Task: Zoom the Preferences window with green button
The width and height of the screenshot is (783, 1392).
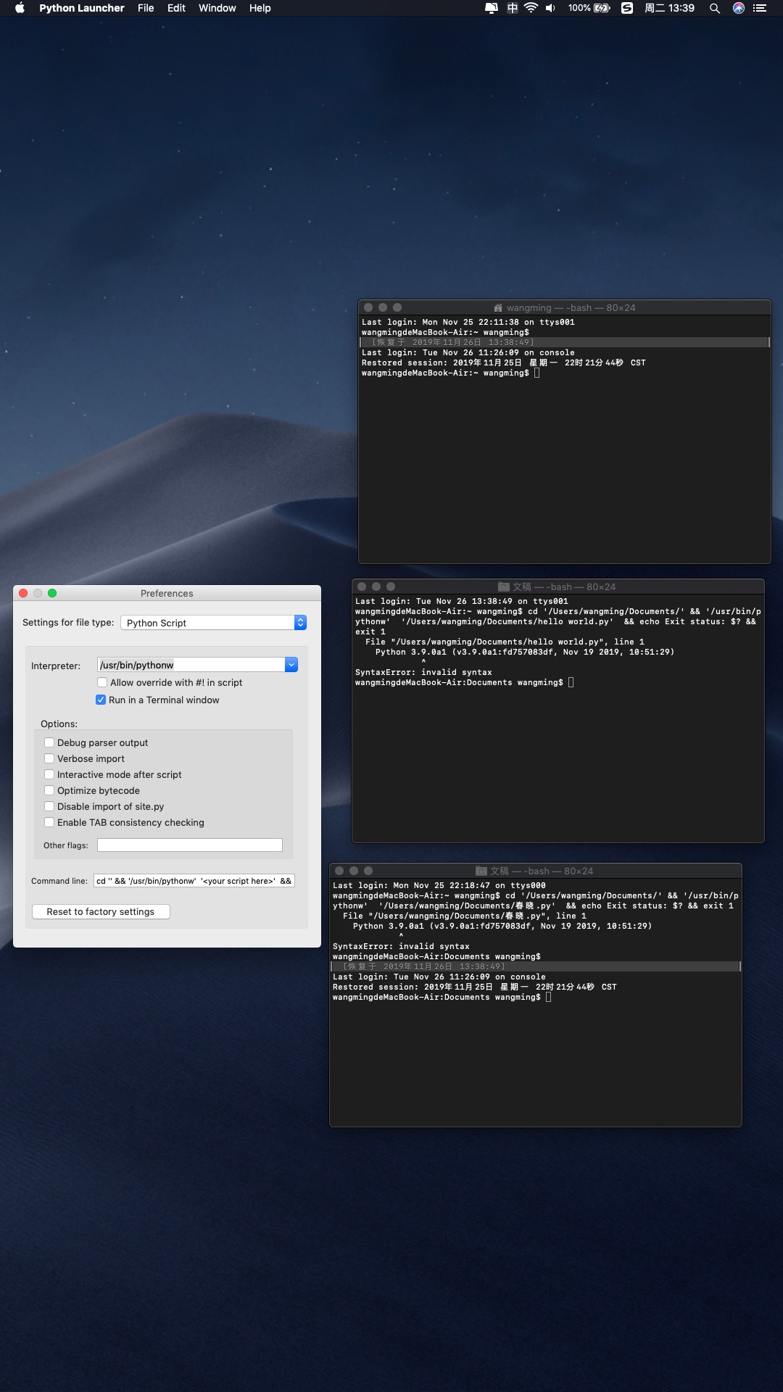Action: (x=52, y=593)
